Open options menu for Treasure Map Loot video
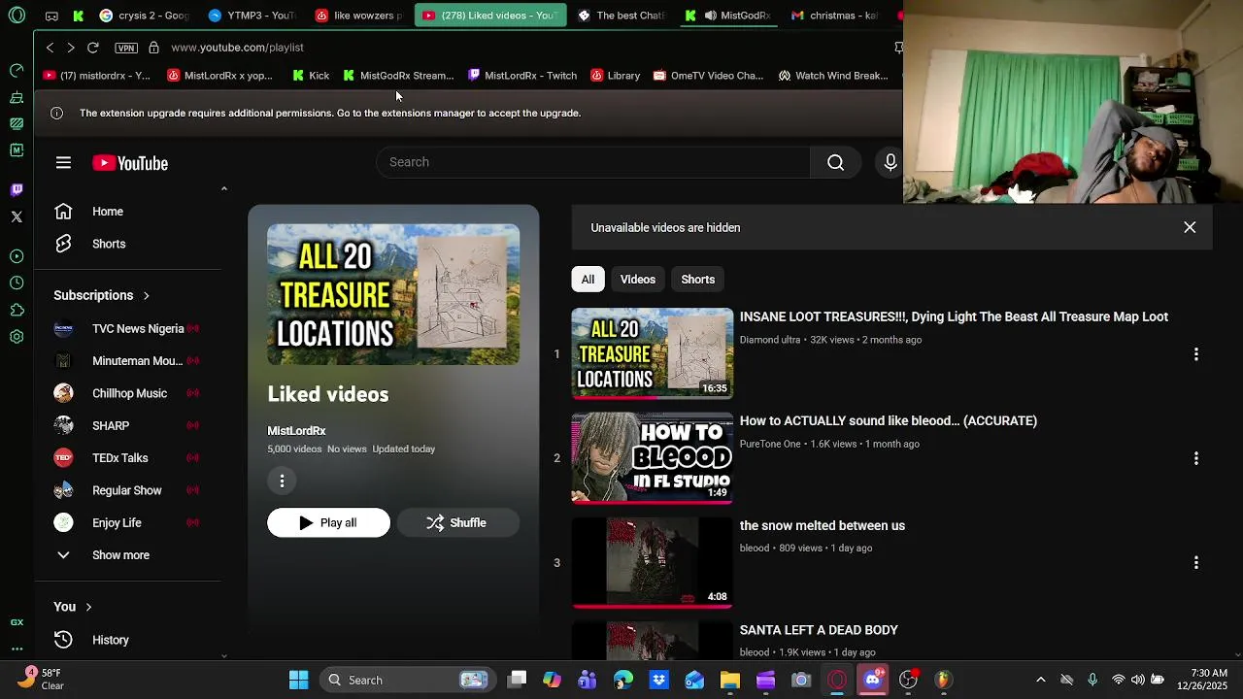The height and width of the screenshot is (699, 1243). click(1195, 354)
